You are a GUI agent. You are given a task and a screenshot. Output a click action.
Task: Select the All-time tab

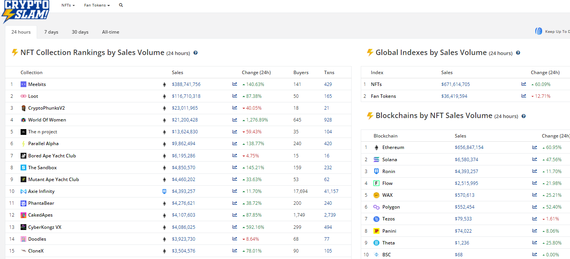coord(111,32)
